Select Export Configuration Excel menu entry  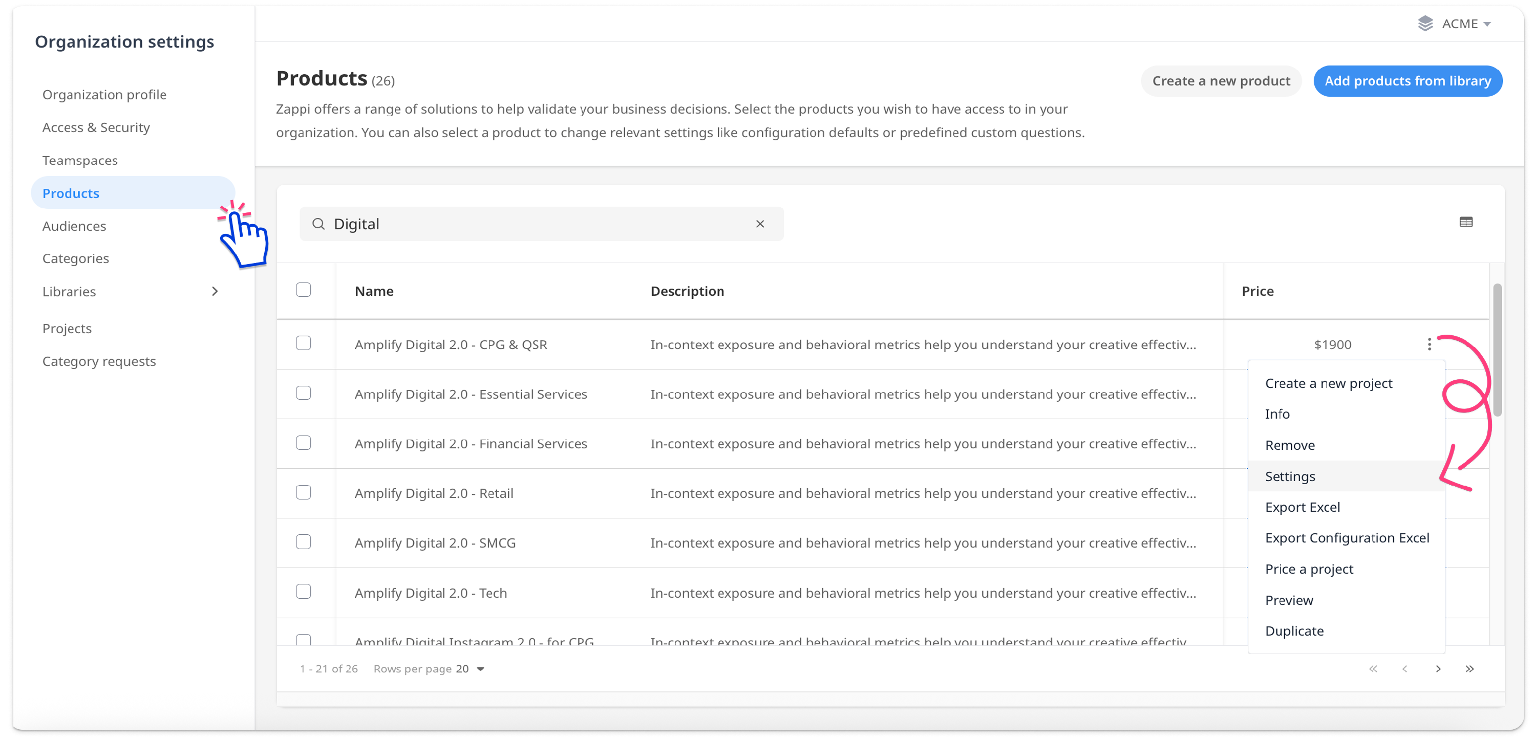(x=1347, y=538)
